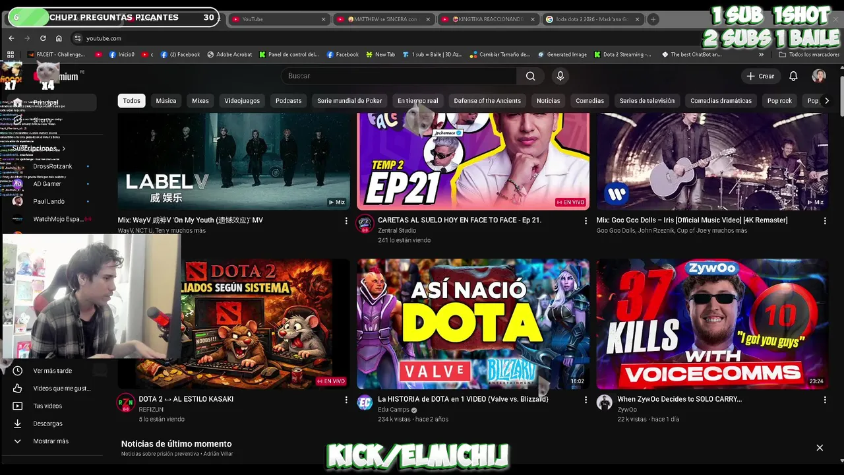Open Ver más tarde in sidebar
Viewport: 844px width, 475px height.
coord(53,371)
